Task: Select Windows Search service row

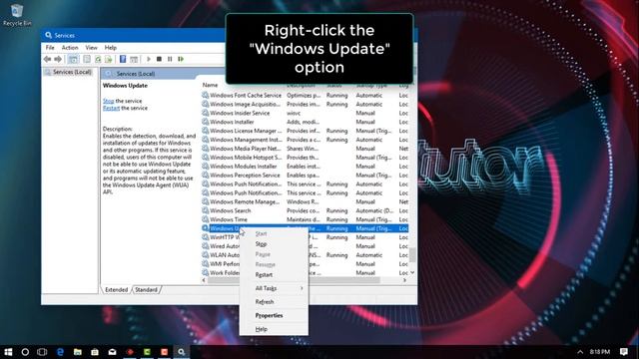Action: pos(305,210)
